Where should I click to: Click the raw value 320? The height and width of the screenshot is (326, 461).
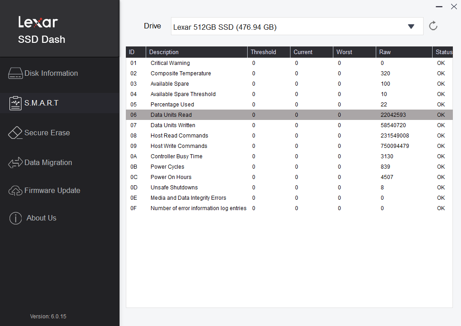(x=385, y=73)
